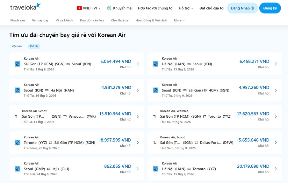
Task: Open Hợp tác với chúng tôi link
Action: point(155,8)
